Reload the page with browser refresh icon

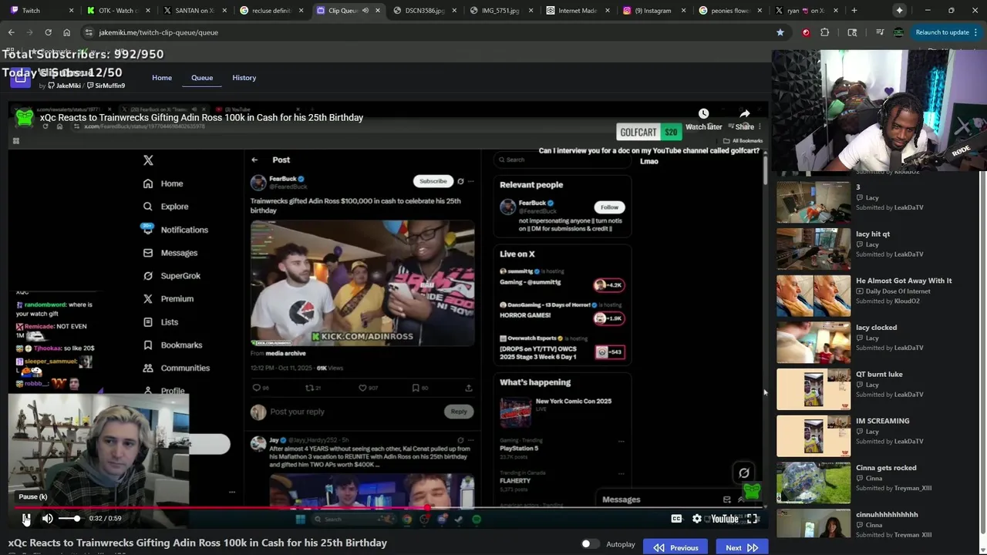[48, 32]
